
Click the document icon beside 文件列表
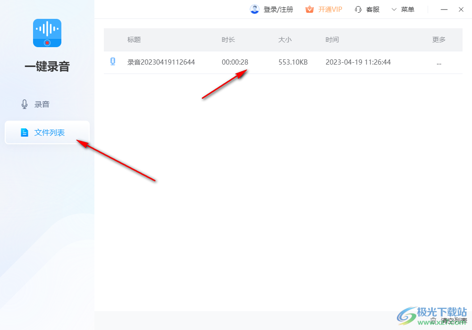[25, 132]
